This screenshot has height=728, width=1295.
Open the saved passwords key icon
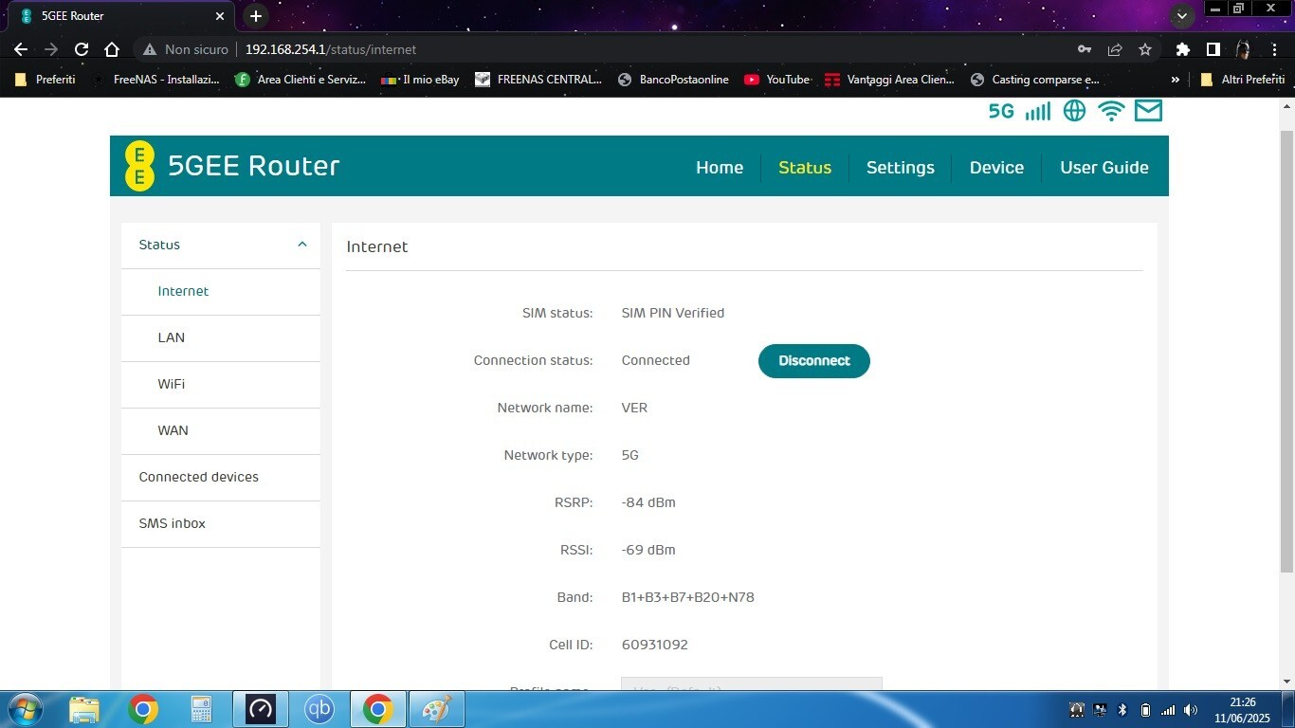pyautogui.click(x=1085, y=49)
